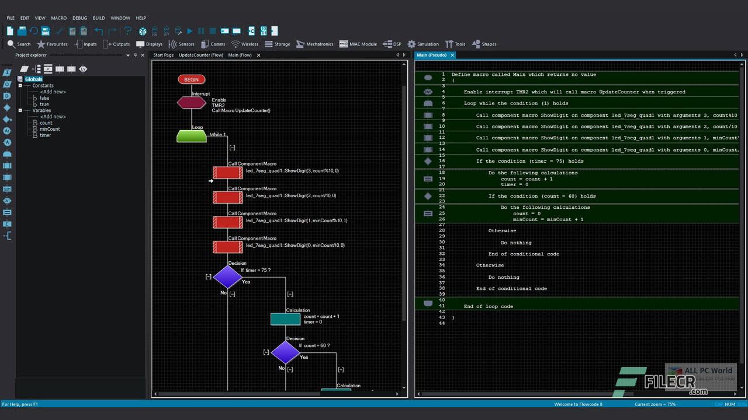748x420 pixels.
Task: Select the Loop icon in sidebar
Action: tap(7, 154)
